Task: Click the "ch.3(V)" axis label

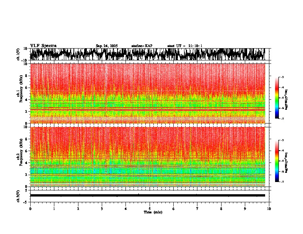Action: click(x=18, y=196)
